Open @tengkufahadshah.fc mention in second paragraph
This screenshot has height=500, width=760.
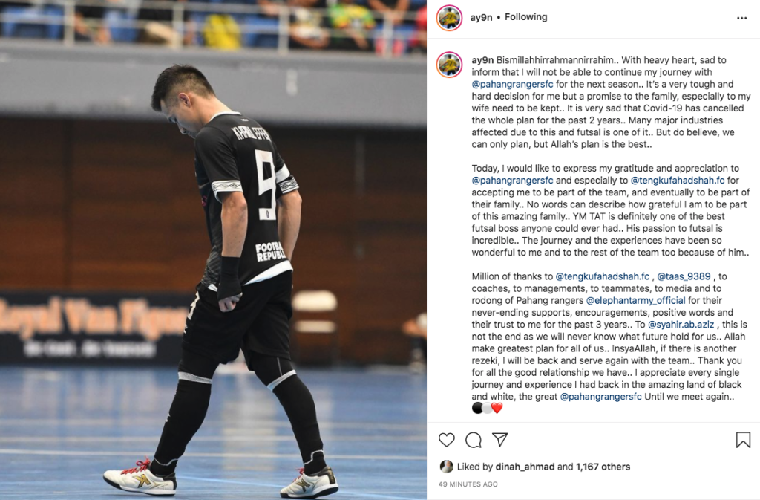click(x=678, y=181)
